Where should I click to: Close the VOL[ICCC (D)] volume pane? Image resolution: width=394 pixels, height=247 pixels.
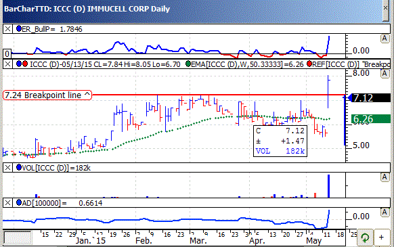[8, 168]
